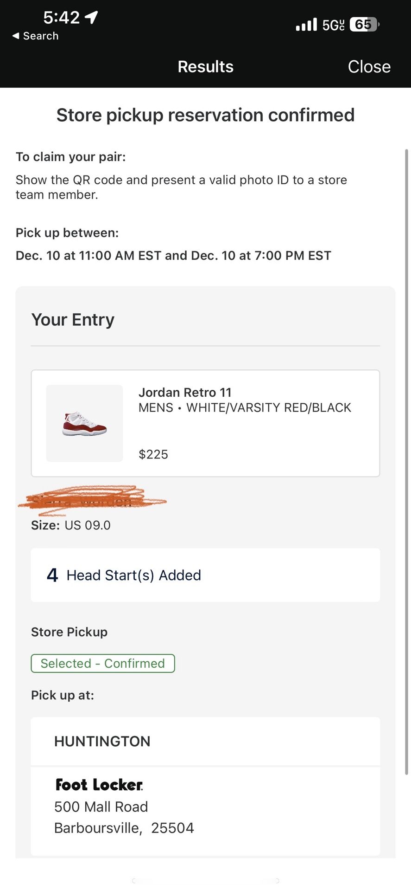
Task: Tap the cellular signal bars icon
Action: click(x=306, y=25)
